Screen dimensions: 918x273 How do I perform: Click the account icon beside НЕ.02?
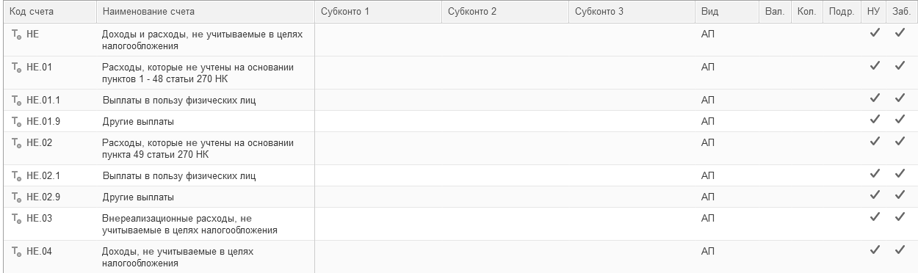click(x=16, y=142)
